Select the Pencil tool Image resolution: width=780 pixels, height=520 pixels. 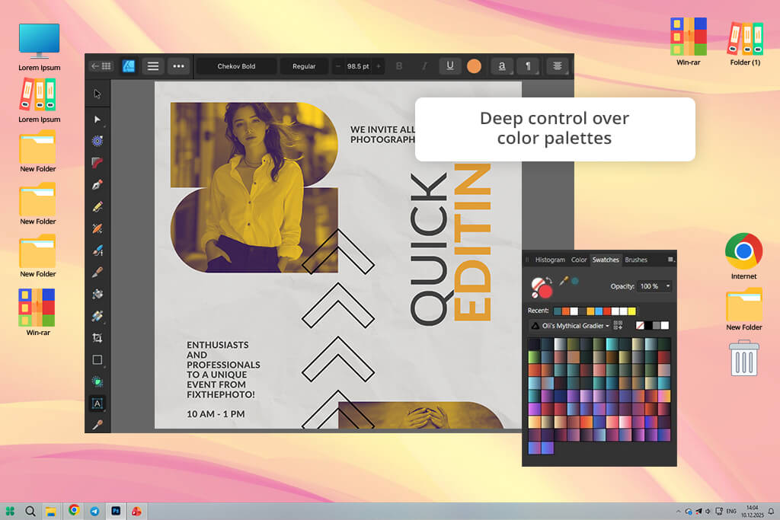tap(97, 207)
